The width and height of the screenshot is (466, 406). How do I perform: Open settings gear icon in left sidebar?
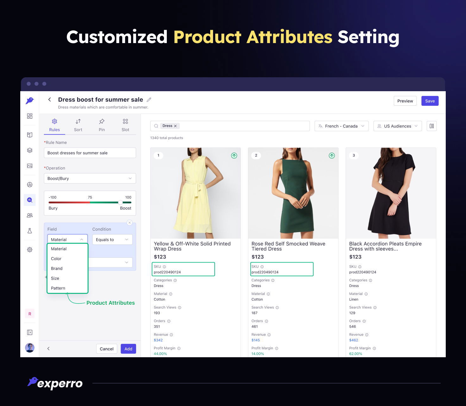pos(30,250)
